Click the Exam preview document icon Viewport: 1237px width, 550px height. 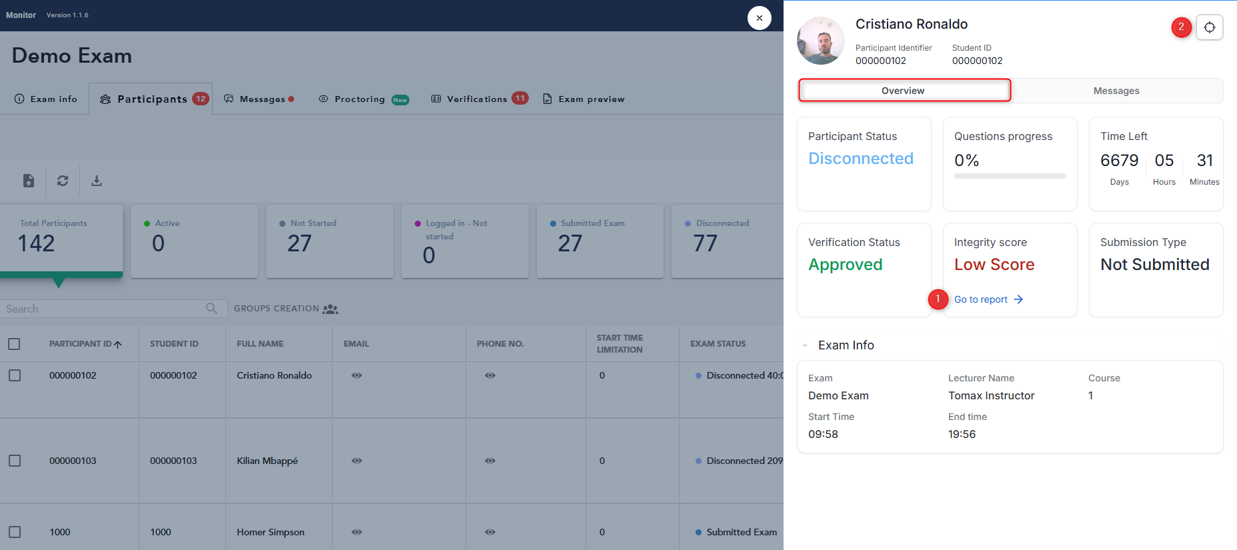(x=547, y=99)
